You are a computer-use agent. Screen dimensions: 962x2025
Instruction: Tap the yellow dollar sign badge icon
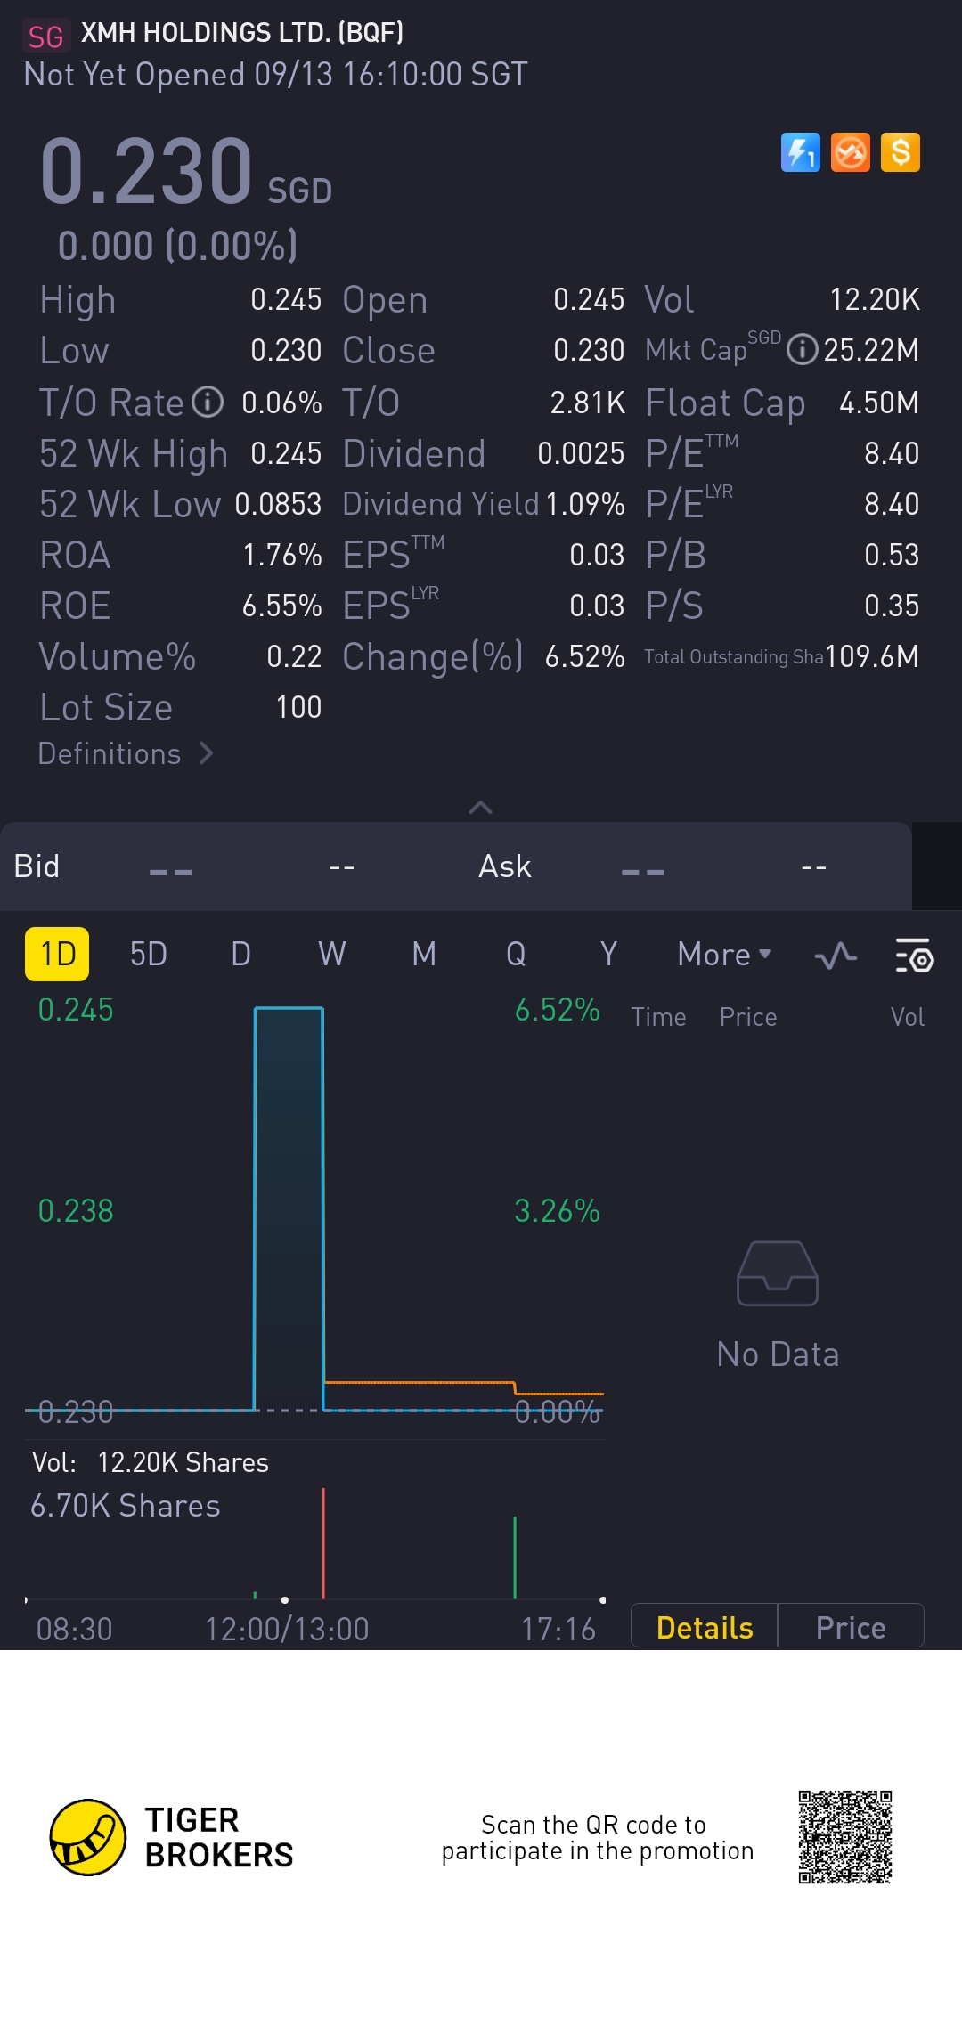pos(901,152)
